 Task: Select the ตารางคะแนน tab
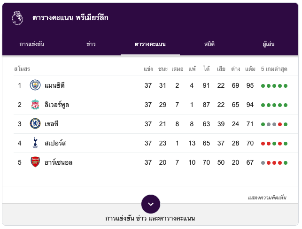[x=150, y=44]
